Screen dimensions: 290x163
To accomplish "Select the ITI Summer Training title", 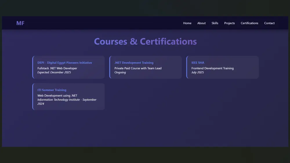I will coord(52,90).
